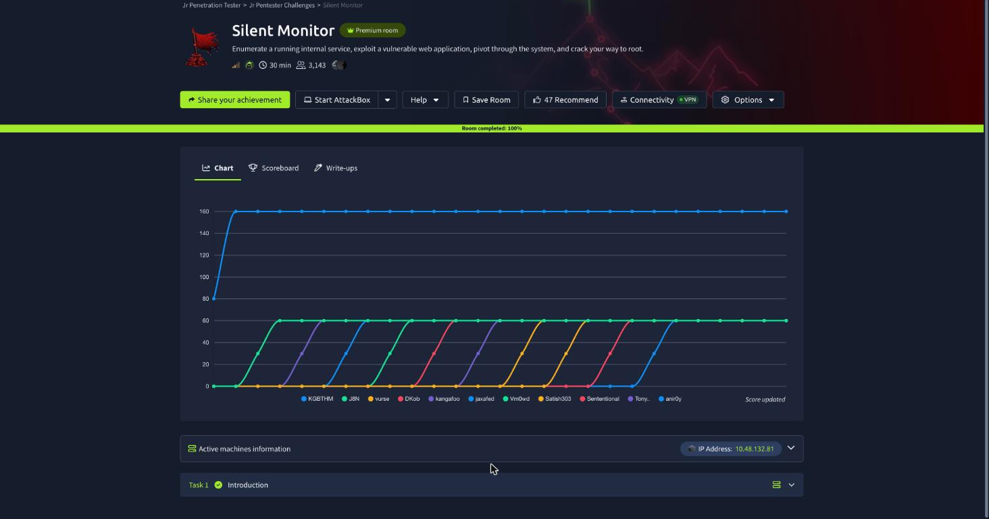
Task: Click the Save Room button
Action: point(486,100)
